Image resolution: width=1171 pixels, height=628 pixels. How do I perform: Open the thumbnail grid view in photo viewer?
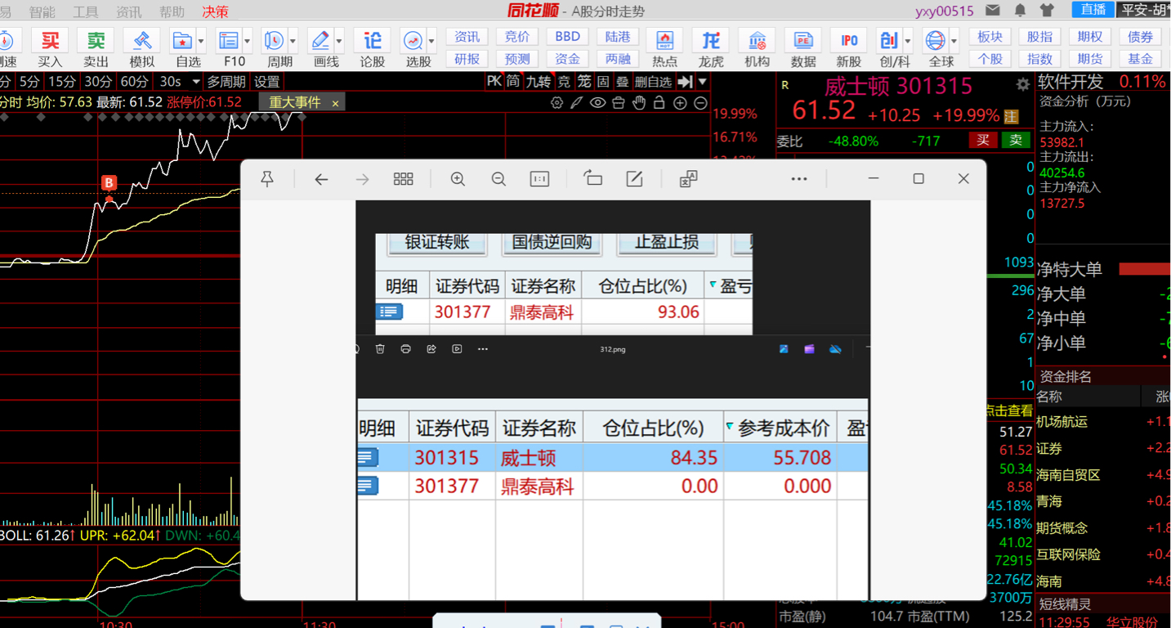click(x=403, y=179)
